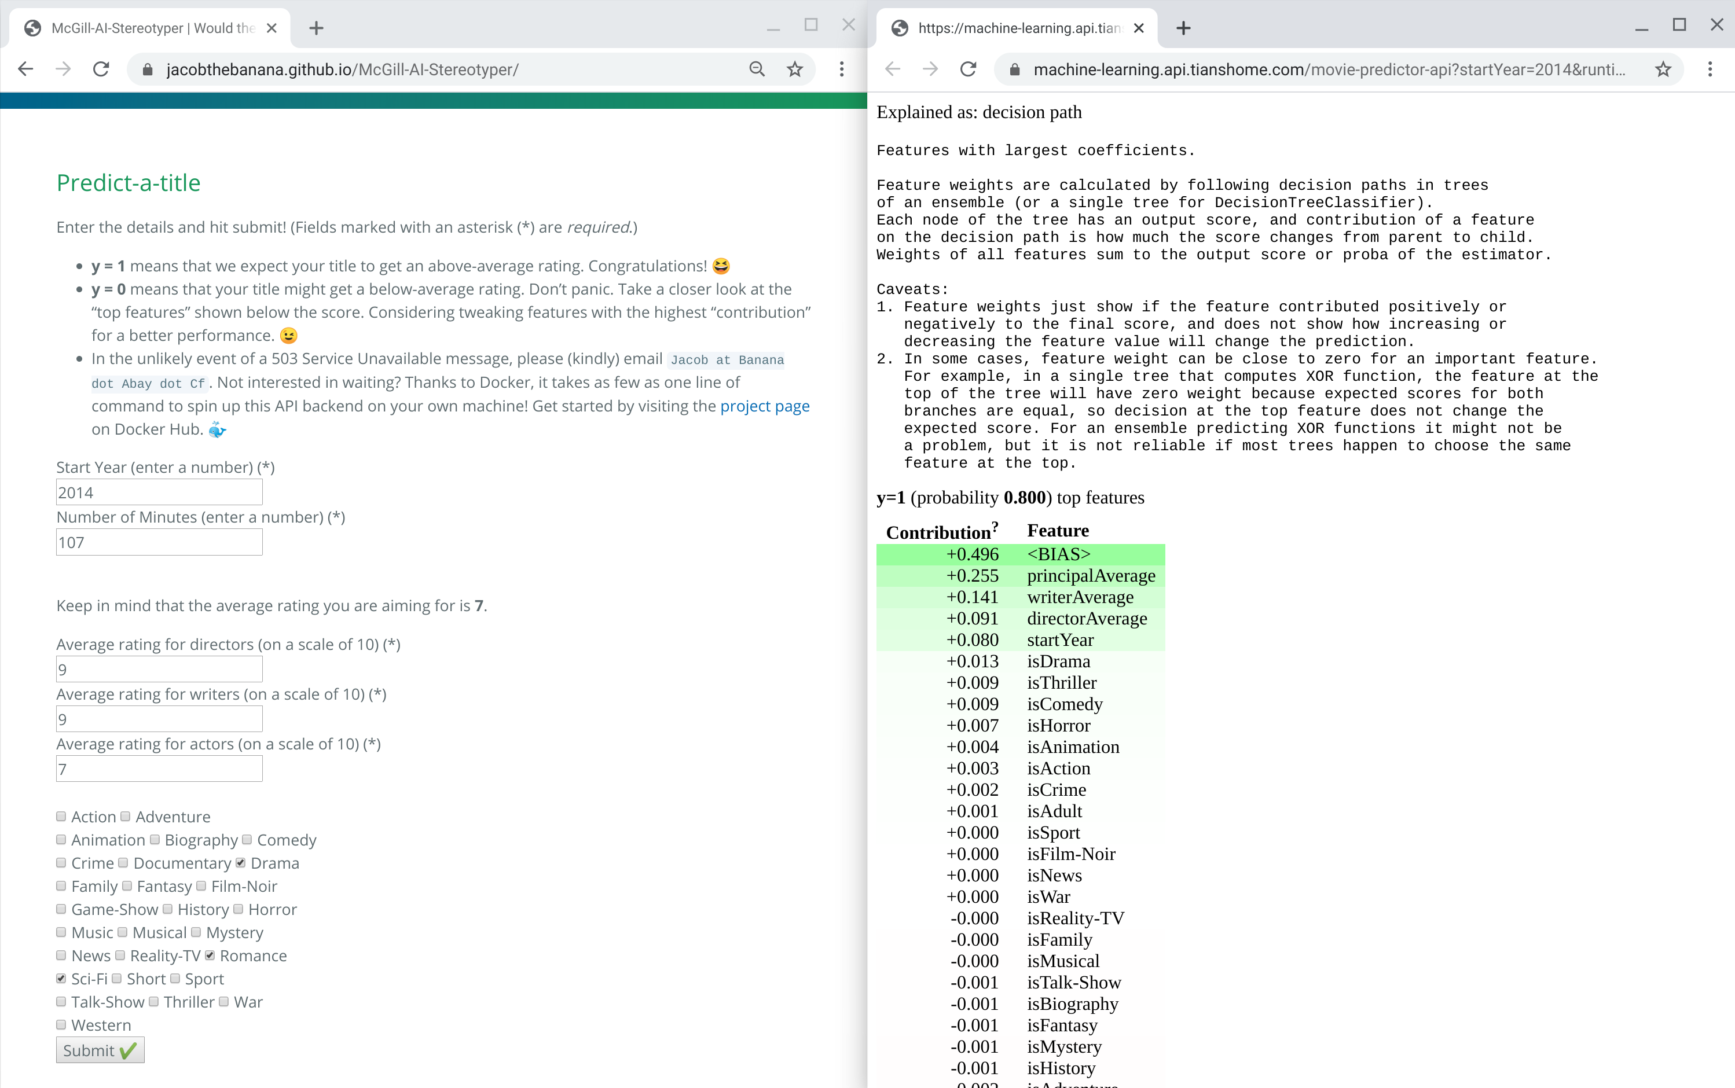1735x1088 pixels.
Task: Uncheck the Sci-Fi genre checkbox
Action: pos(61,978)
